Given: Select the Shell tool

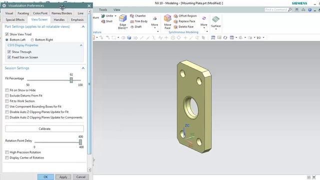Looking at the screenshot, I should (107, 21).
